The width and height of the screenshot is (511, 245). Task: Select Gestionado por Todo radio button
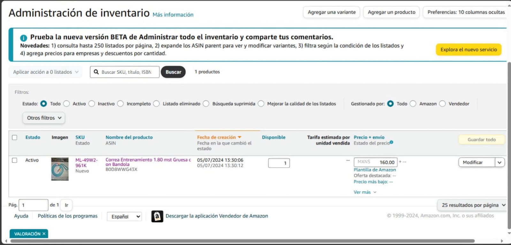(390, 104)
